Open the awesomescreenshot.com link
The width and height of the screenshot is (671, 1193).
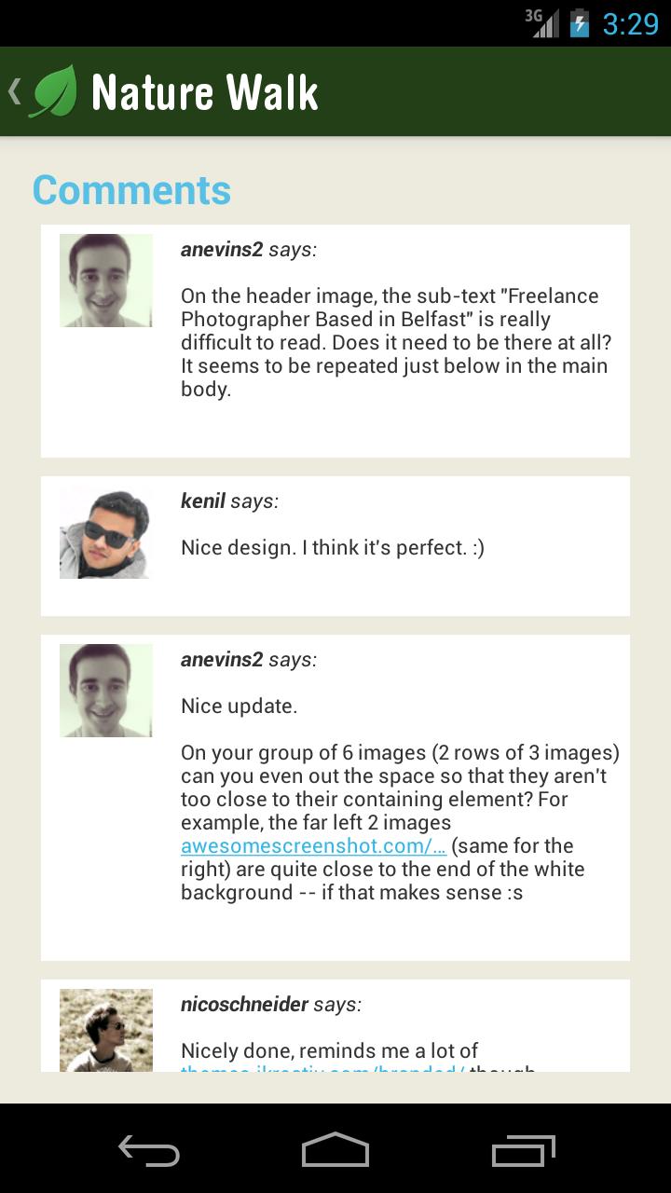313,846
